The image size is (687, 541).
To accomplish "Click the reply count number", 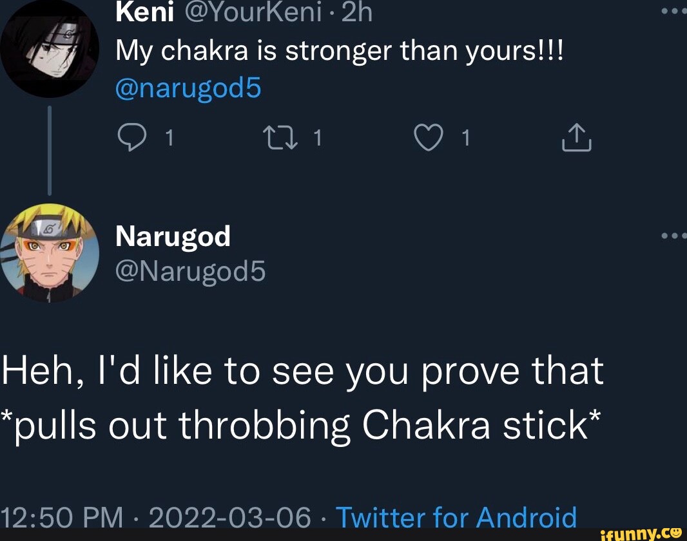I will coord(168,137).
